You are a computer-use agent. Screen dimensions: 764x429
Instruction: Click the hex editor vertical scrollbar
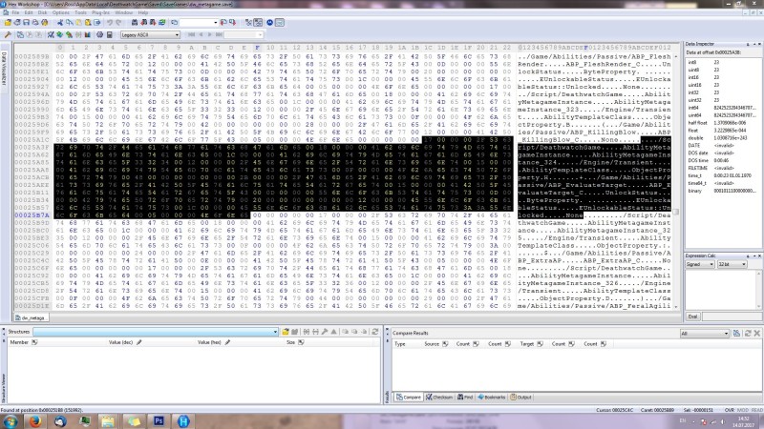coord(676,180)
